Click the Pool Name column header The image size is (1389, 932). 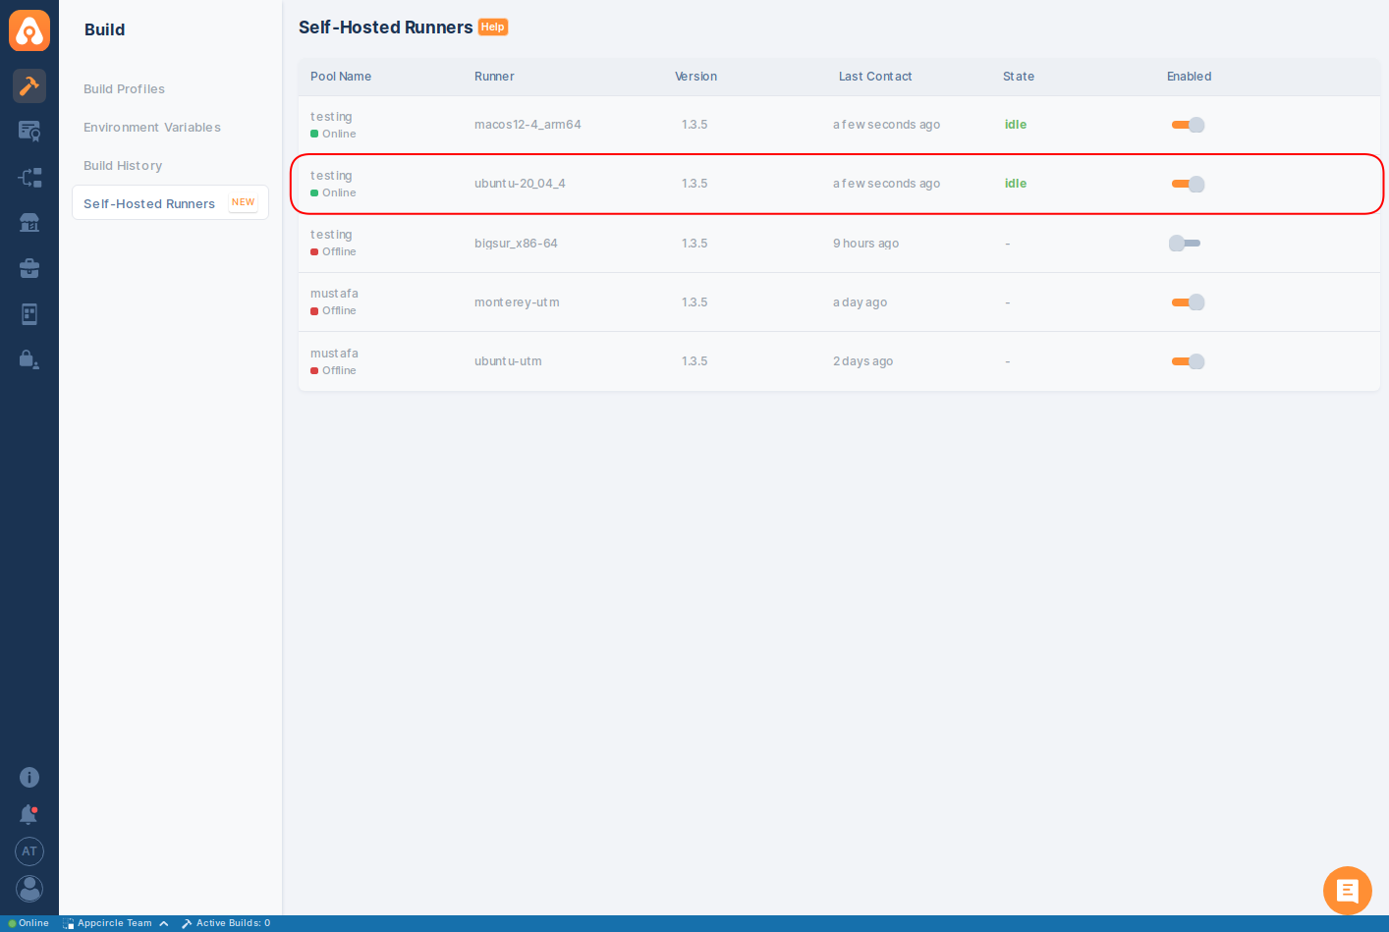(x=341, y=77)
